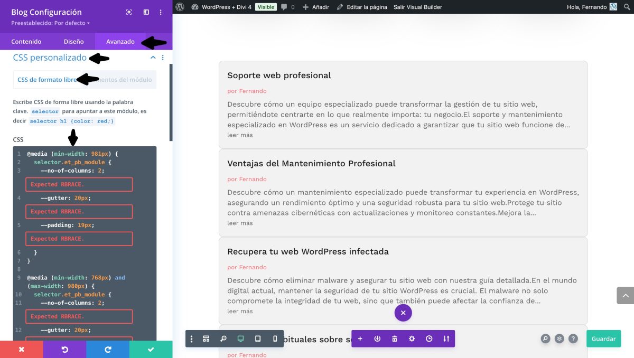The height and width of the screenshot is (358, 634).
Task: Switch to desktop preview mode
Action: click(x=240, y=338)
